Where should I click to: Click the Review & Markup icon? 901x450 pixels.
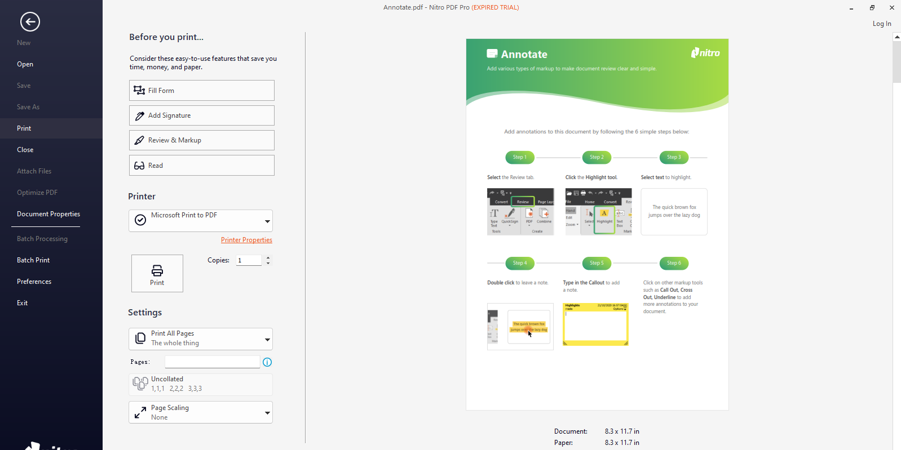[139, 140]
